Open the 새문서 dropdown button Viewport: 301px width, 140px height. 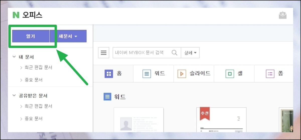[x=68, y=36]
